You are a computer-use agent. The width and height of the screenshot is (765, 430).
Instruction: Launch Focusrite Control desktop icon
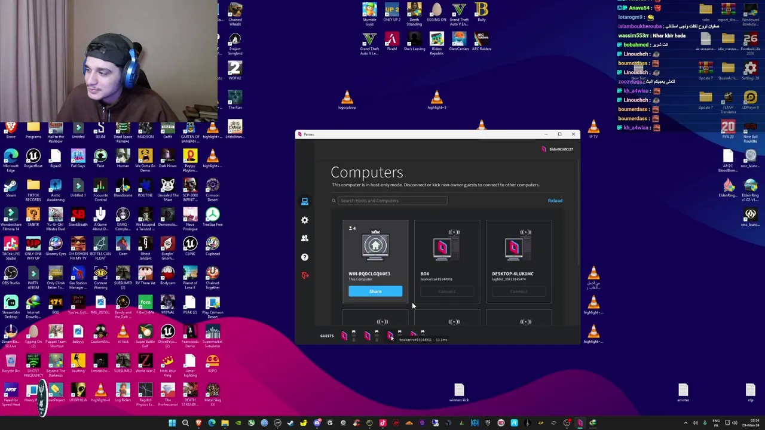[x=100, y=189]
